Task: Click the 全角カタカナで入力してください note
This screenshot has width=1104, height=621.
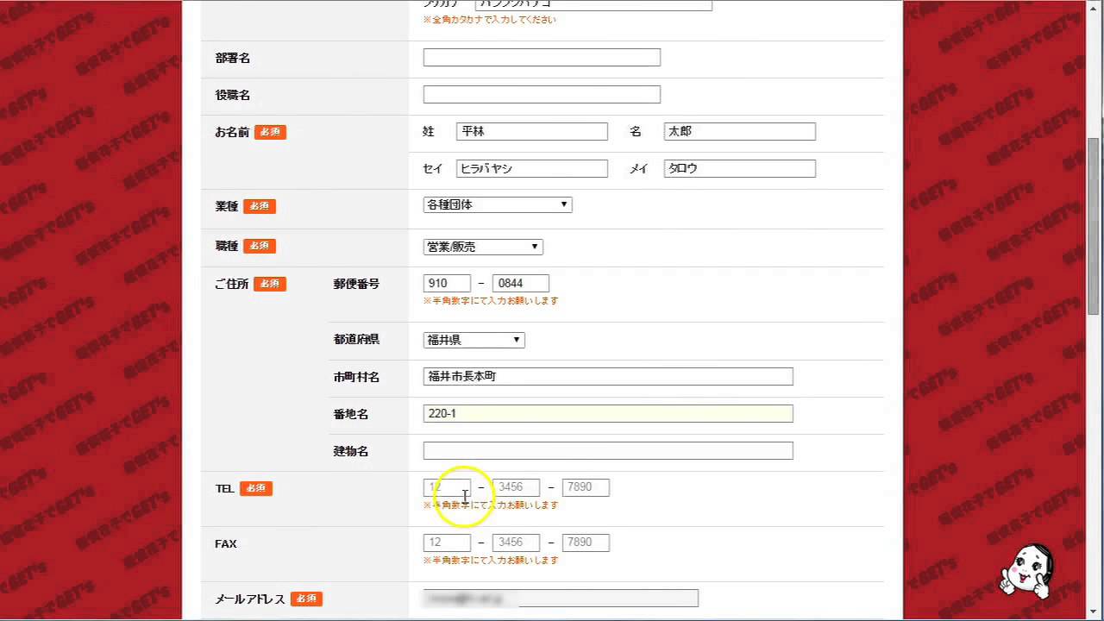Action: [x=490, y=20]
